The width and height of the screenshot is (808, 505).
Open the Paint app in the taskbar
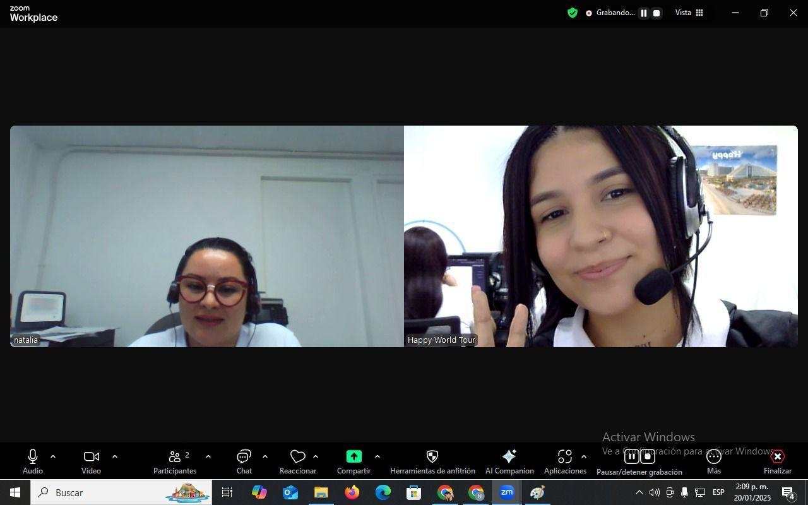coord(537,492)
